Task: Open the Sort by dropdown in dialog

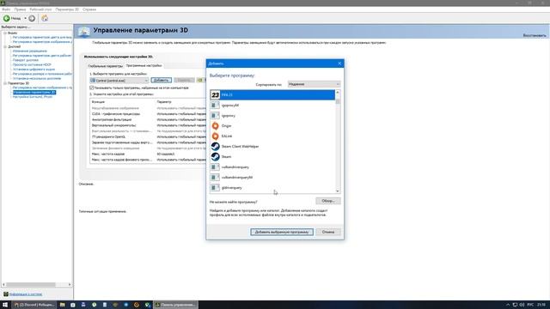Action: [x=314, y=84]
